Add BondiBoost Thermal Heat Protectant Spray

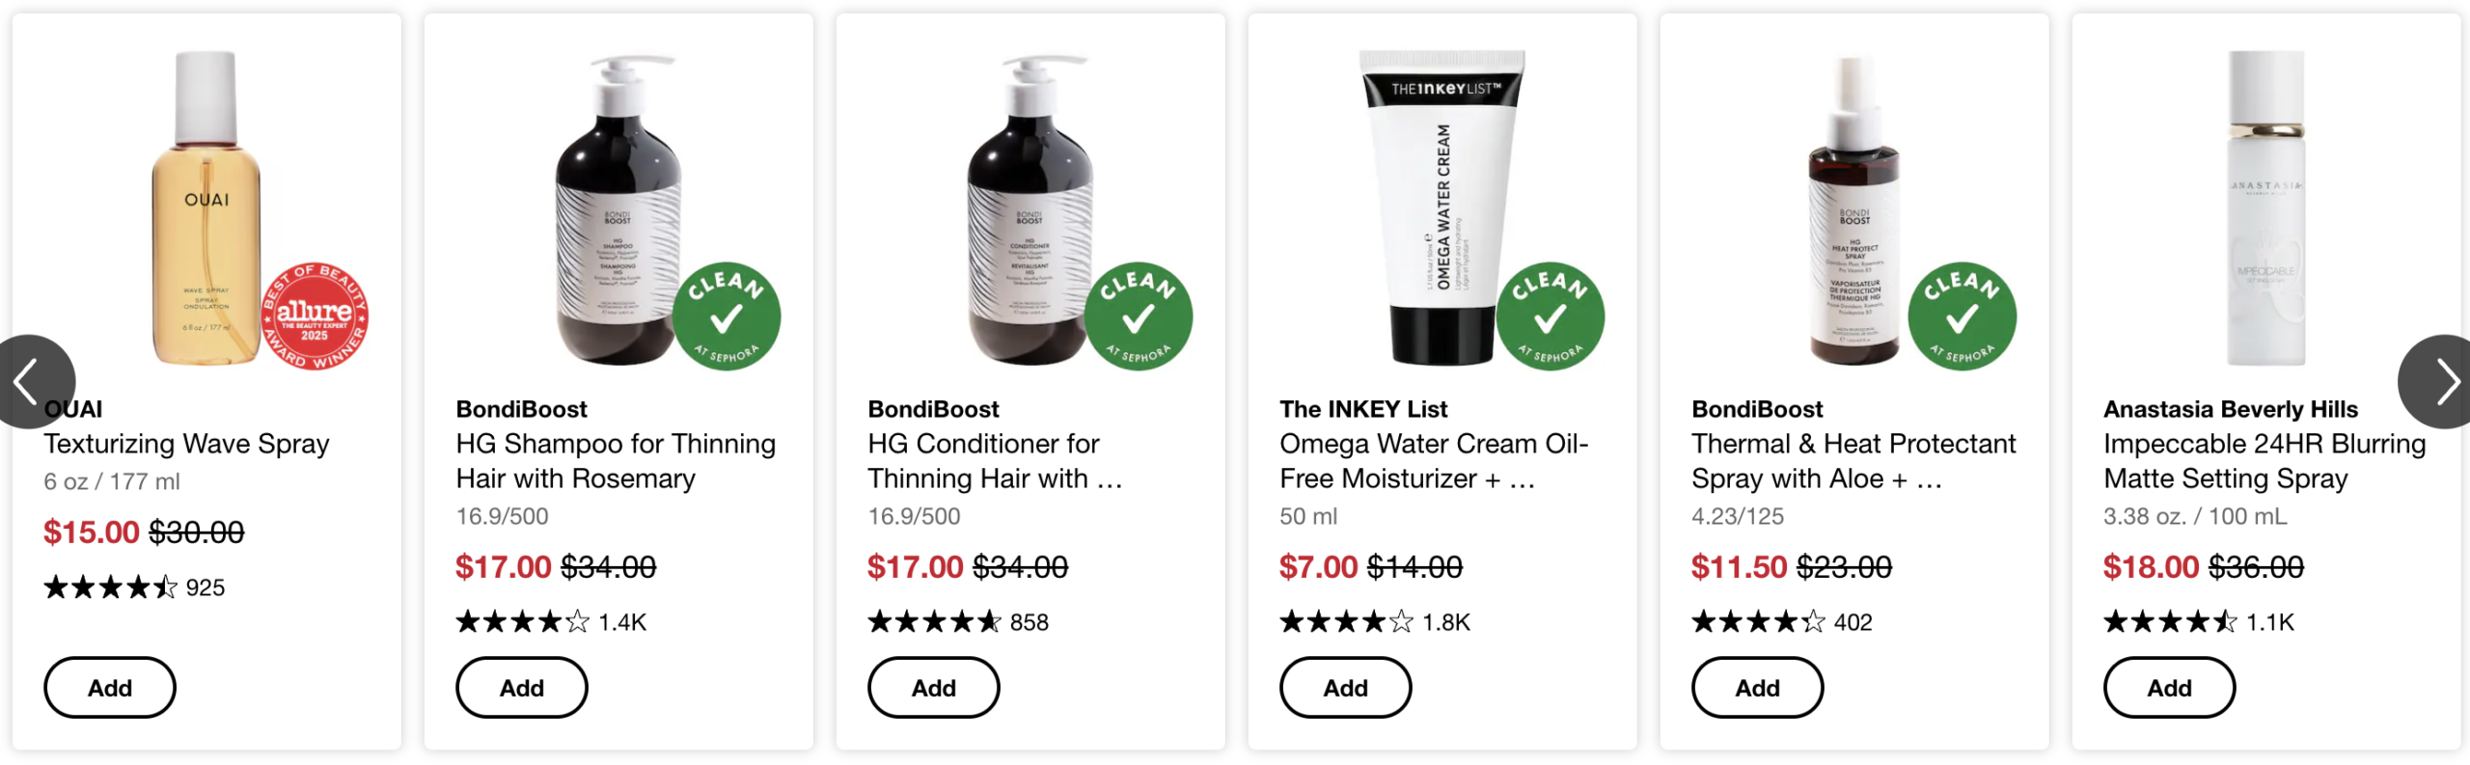[1758, 688]
